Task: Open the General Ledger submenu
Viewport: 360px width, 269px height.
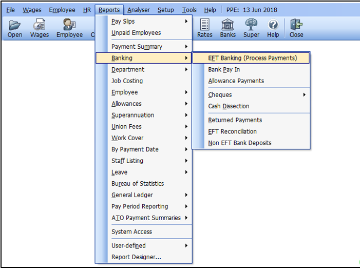Action: click(144, 195)
